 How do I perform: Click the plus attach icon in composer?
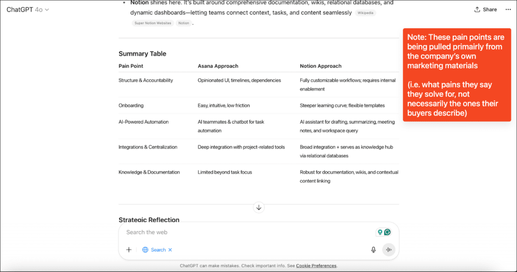[x=129, y=250]
